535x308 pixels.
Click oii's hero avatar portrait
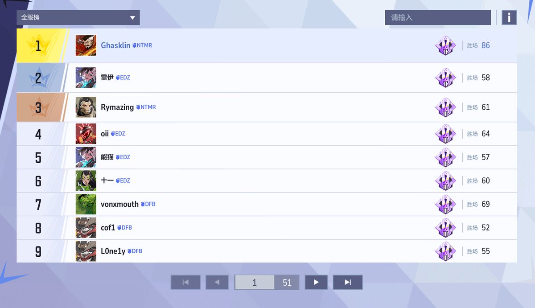[x=86, y=133]
